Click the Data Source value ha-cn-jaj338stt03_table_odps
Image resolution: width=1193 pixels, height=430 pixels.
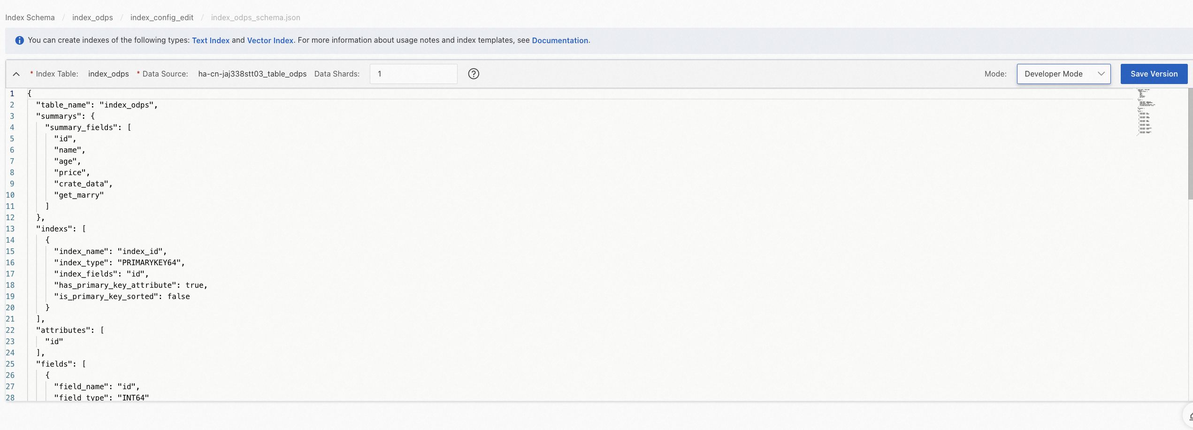(x=252, y=74)
